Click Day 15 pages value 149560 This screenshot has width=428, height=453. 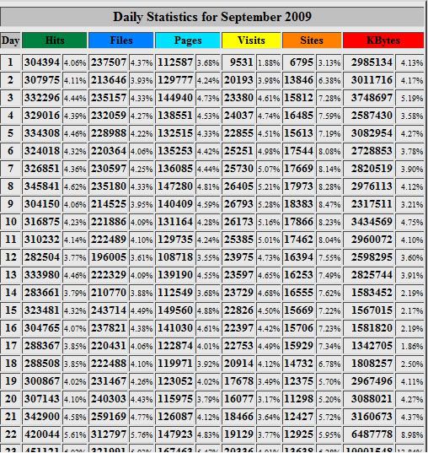[x=175, y=310]
